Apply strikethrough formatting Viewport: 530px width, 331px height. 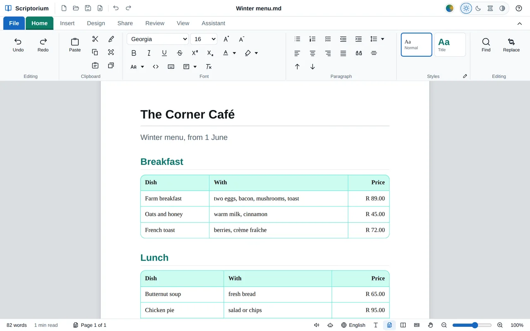180,53
